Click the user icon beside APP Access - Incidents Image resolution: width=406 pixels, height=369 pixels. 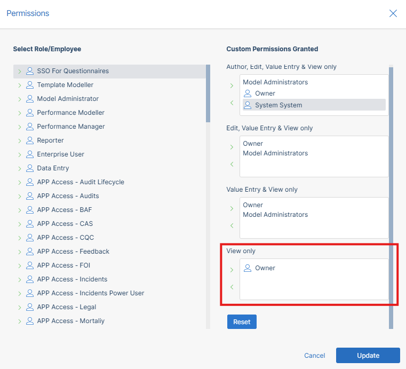[x=30, y=279]
